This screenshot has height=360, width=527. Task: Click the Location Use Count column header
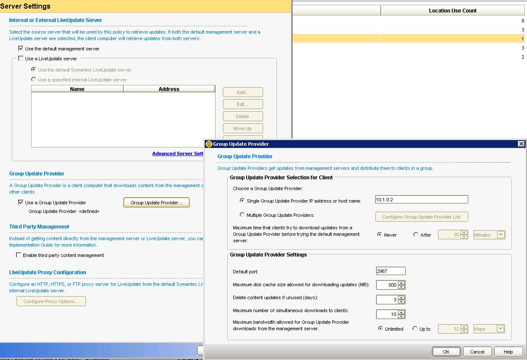click(x=453, y=10)
